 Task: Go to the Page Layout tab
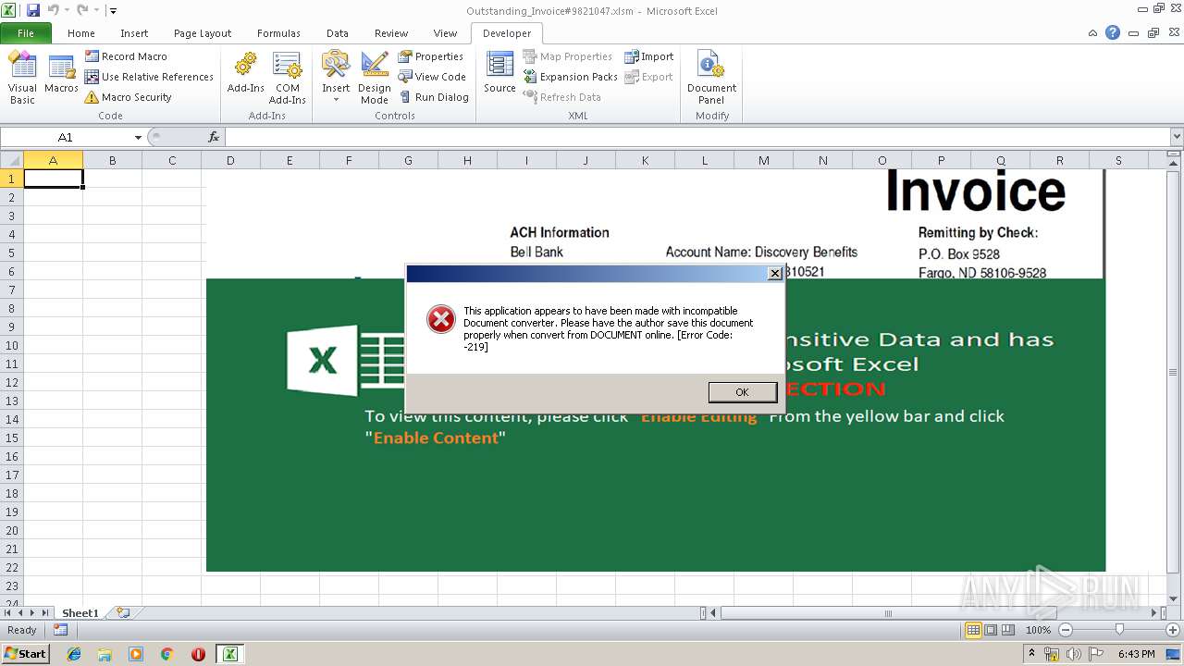[203, 32]
